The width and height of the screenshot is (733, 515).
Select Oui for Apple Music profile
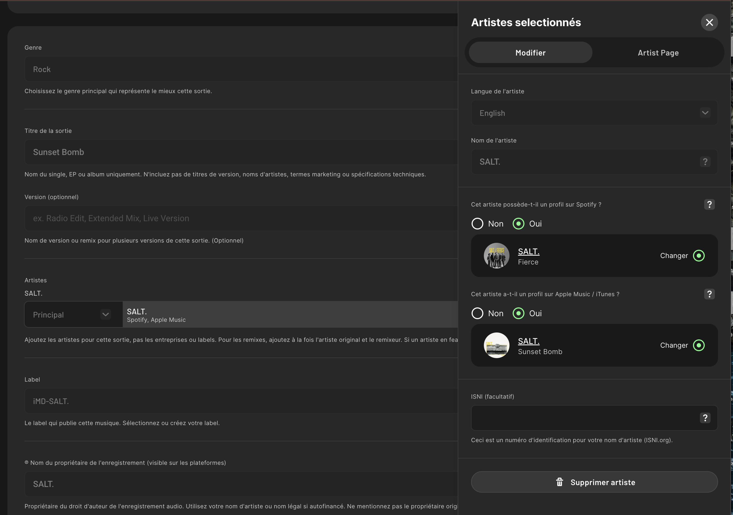point(519,314)
